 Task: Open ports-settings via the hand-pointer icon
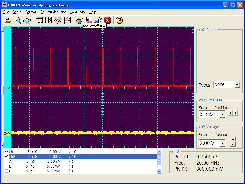[x=88, y=20]
